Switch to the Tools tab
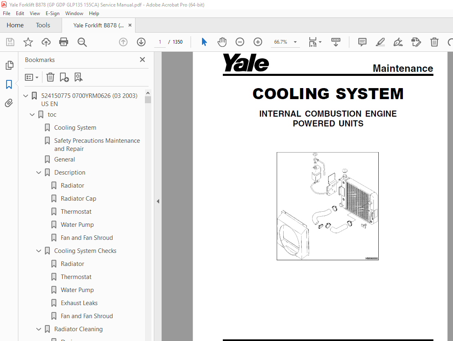This screenshot has height=341, width=453. [x=43, y=25]
